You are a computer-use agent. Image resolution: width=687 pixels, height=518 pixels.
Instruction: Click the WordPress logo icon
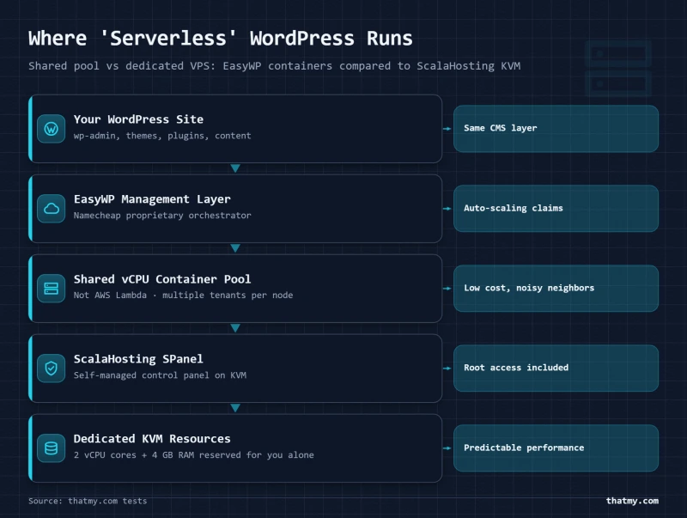pos(52,129)
